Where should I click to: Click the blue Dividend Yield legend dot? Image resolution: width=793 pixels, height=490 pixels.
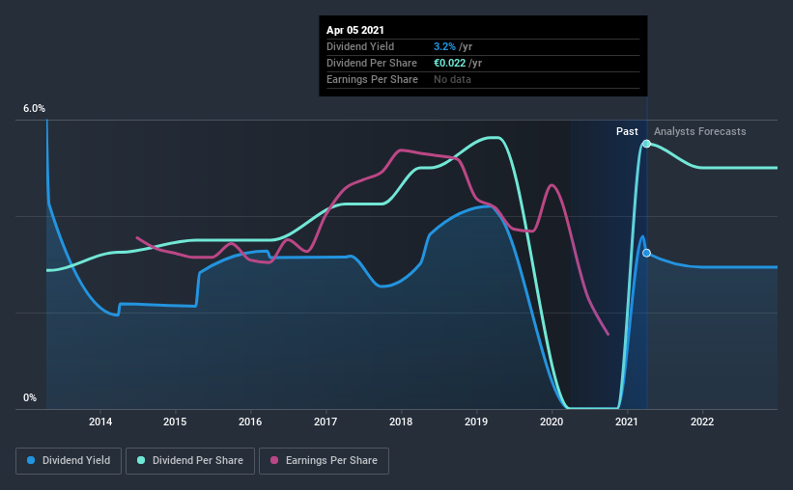31,460
